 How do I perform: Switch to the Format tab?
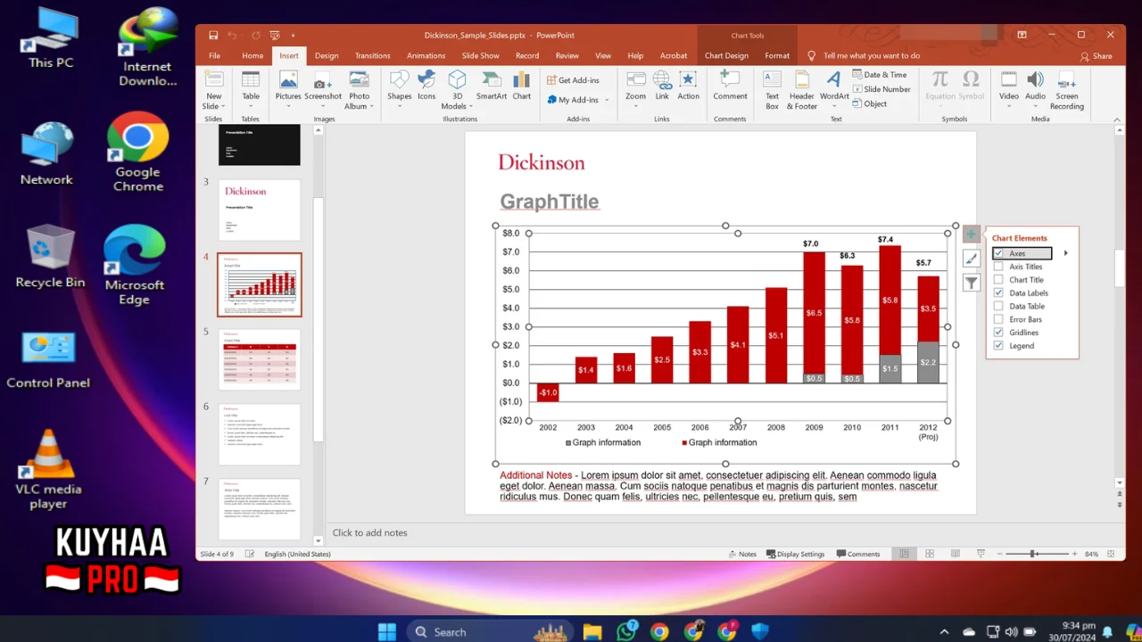[x=777, y=55]
